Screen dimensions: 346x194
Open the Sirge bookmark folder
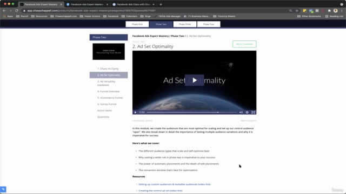(x=145, y=16)
